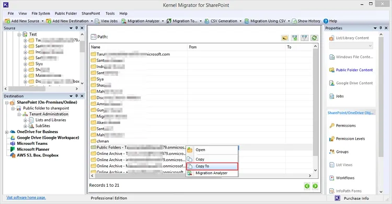
Task: Open the CSV Generation dropdown arrow
Action: pyautogui.click(x=240, y=21)
